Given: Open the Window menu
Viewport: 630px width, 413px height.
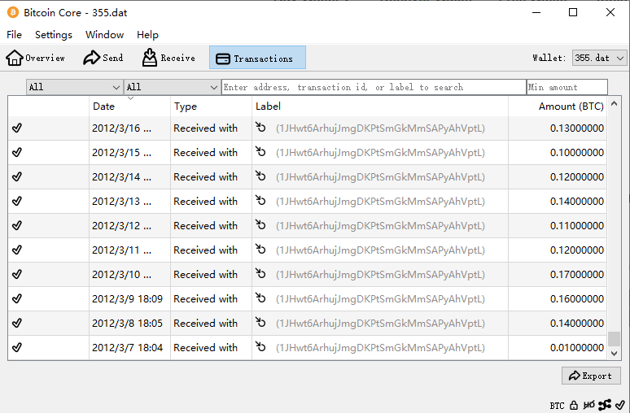Looking at the screenshot, I should (x=104, y=35).
